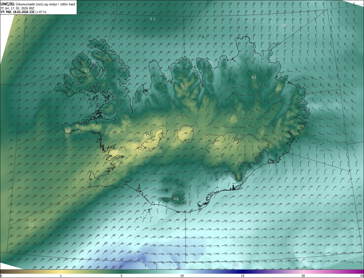
Task: Click the 4.1 value label on the map
Action: point(254,77)
